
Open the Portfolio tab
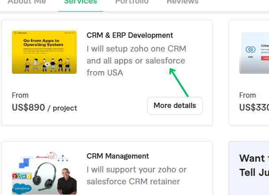pyautogui.click(x=132, y=2)
